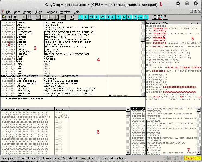Show the CPU window with the C button

point(113,17)
